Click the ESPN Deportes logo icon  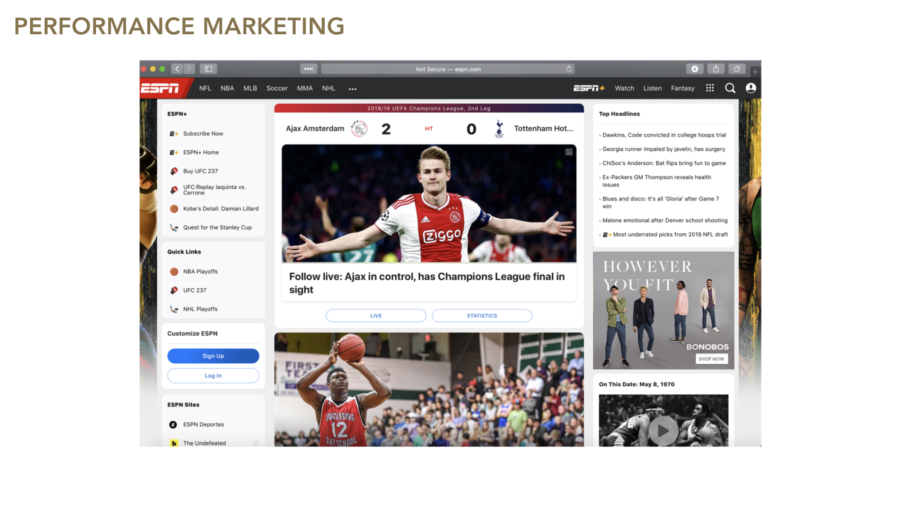click(x=173, y=425)
